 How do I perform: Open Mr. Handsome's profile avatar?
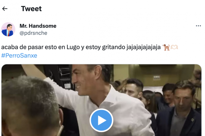click(x=8, y=29)
